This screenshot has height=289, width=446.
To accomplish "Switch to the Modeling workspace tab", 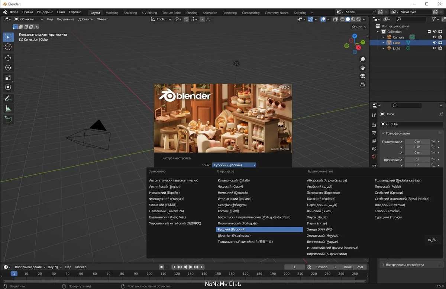I will [x=112, y=13].
